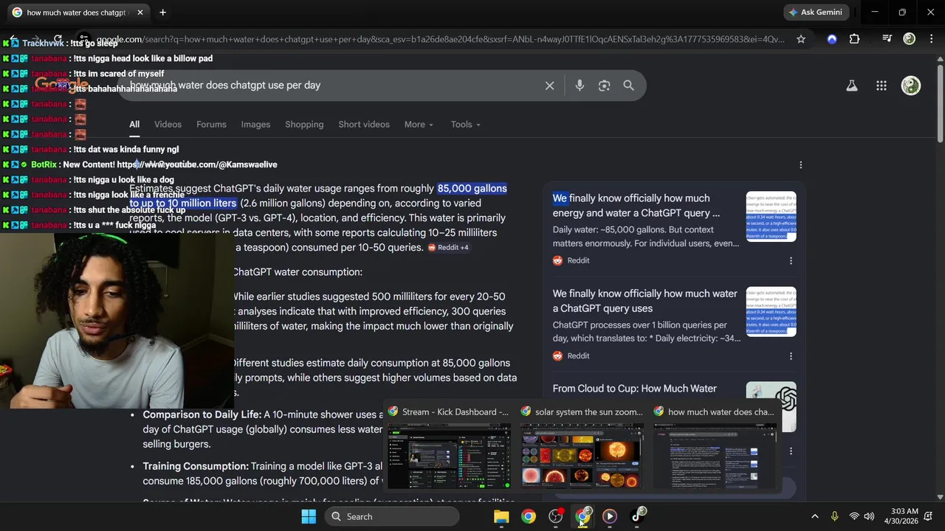Open 'From Cloud to Cup: How Much Water' link
945x531 pixels.
(x=635, y=389)
